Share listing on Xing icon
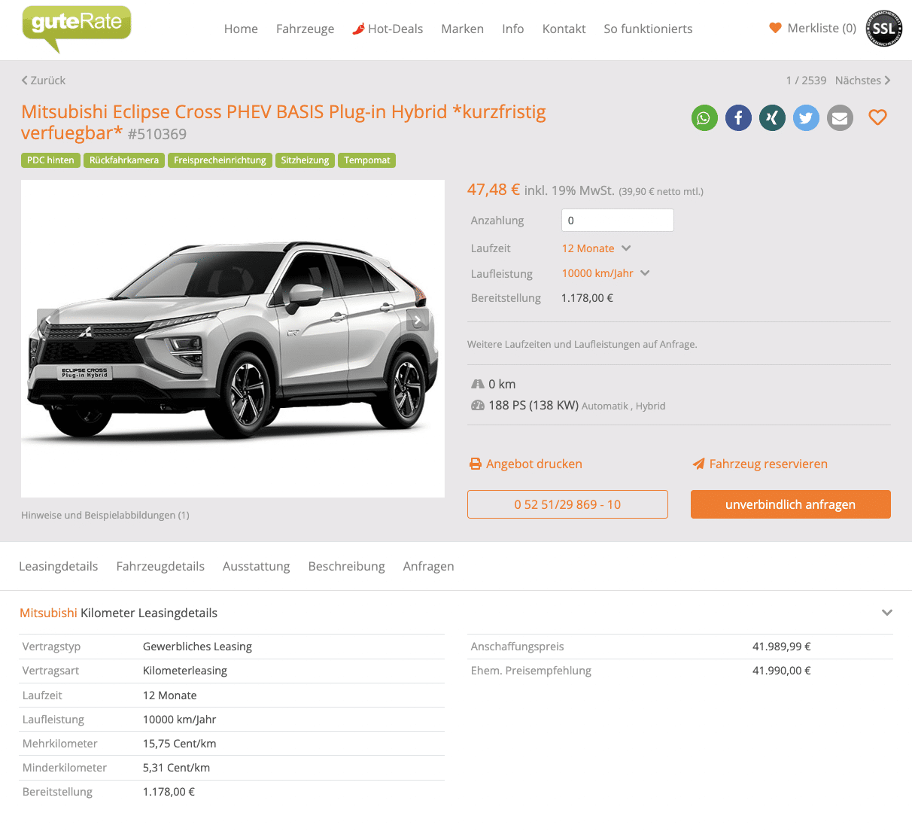Image resolution: width=912 pixels, height=837 pixels. tap(772, 117)
